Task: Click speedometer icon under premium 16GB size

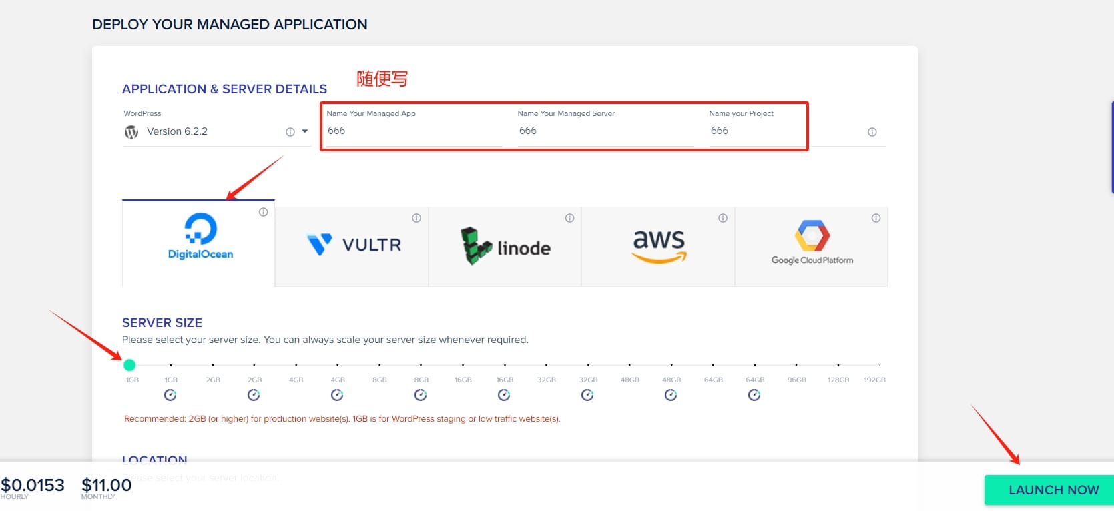Action: pos(504,395)
